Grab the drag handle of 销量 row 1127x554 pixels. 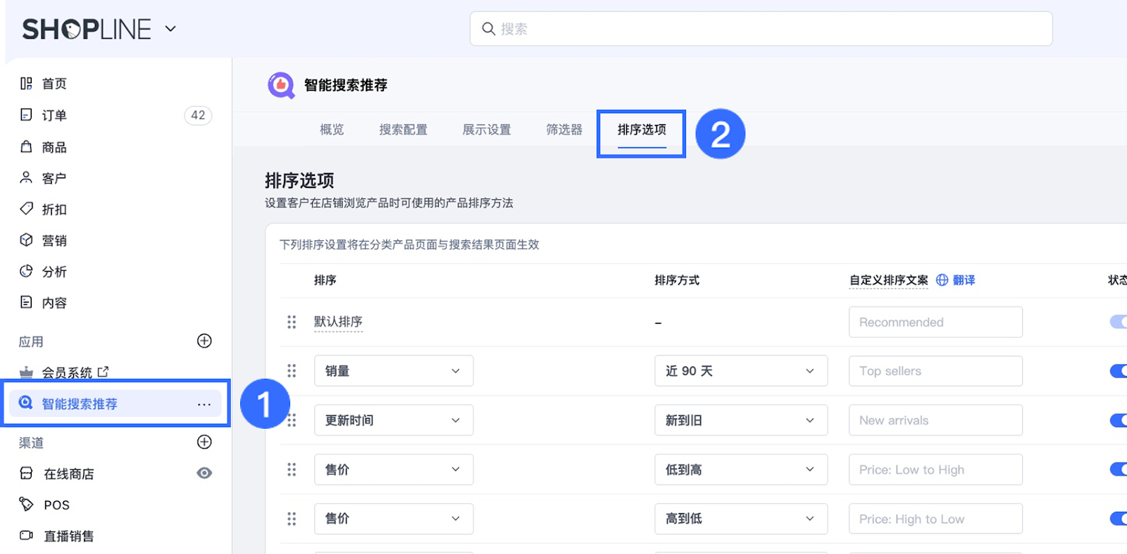pyautogui.click(x=292, y=371)
